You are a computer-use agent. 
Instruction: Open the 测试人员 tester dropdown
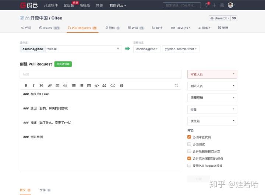point(212,86)
